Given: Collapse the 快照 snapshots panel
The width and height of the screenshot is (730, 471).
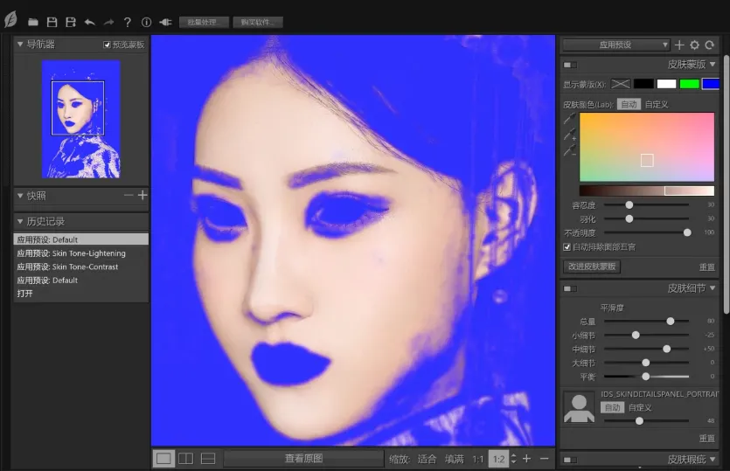Looking at the screenshot, I should click(x=20, y=196).
